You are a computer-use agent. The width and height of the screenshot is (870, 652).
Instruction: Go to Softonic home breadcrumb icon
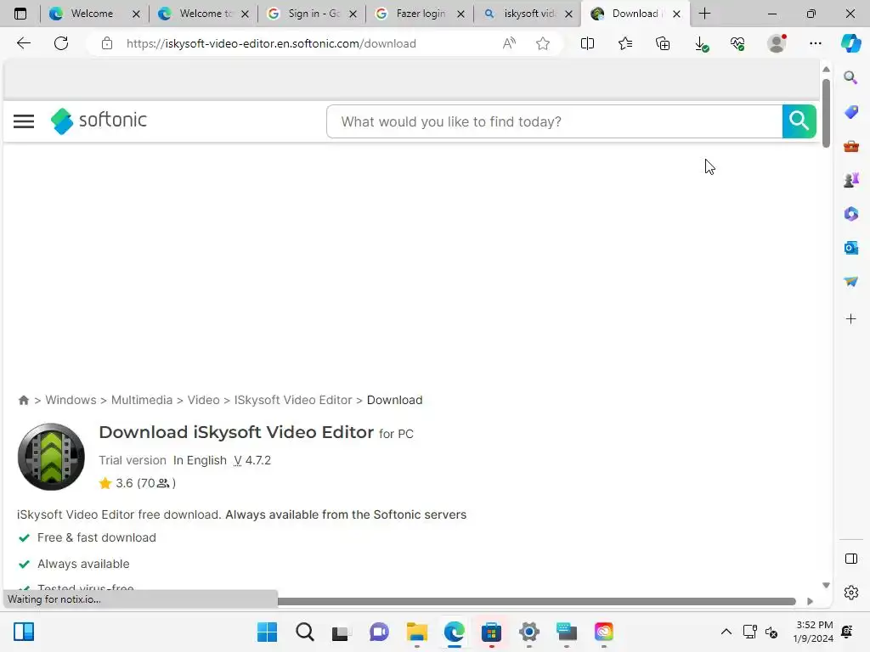pyautogui.click(x=23, y=400)
